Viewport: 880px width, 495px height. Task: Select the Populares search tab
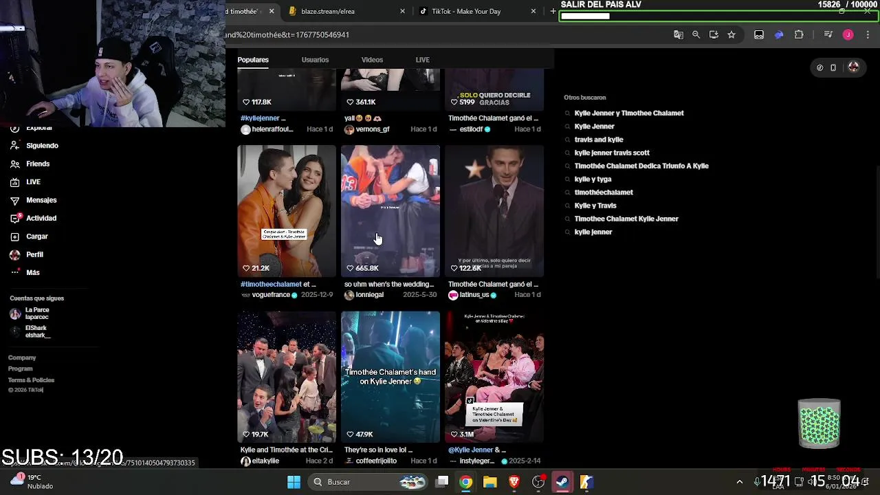click(253, 60)
